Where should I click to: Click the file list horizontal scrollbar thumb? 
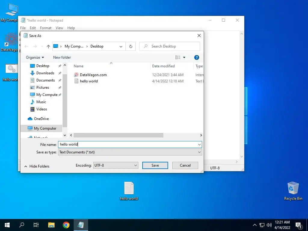119,135
